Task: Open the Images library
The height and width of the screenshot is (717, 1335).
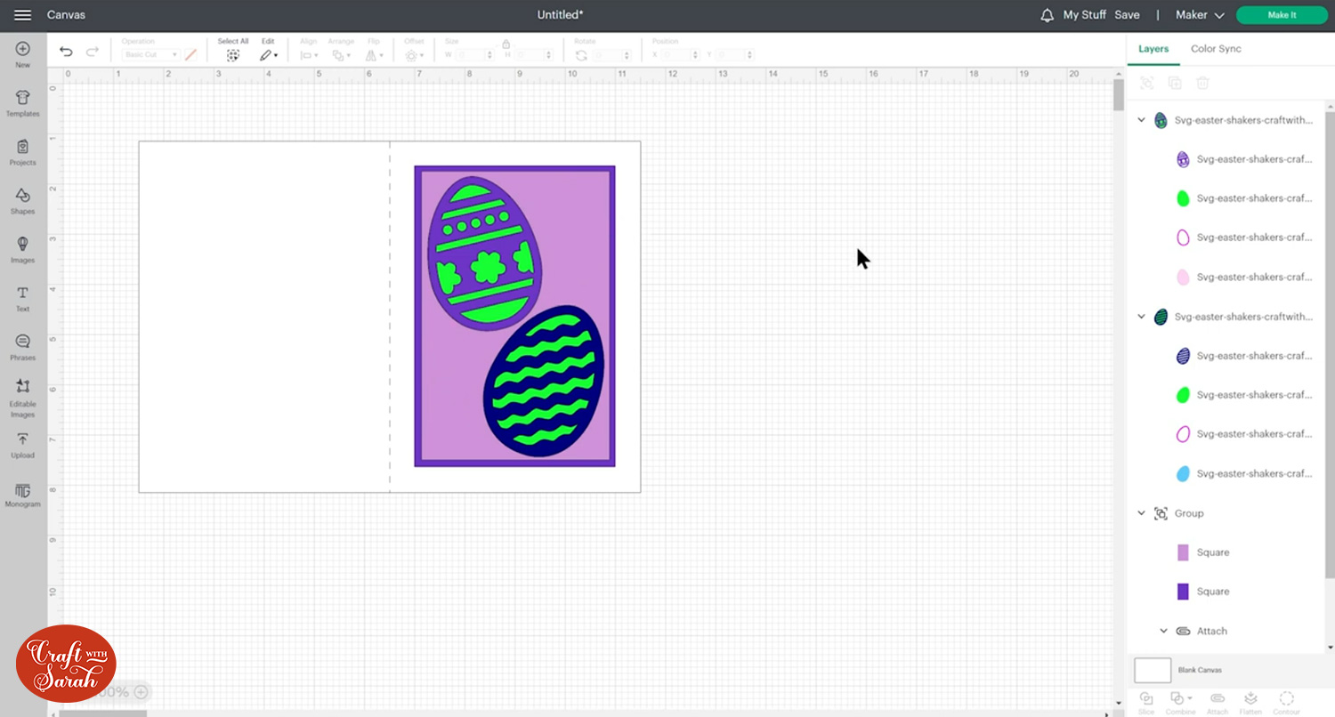Action: (22, 250)
